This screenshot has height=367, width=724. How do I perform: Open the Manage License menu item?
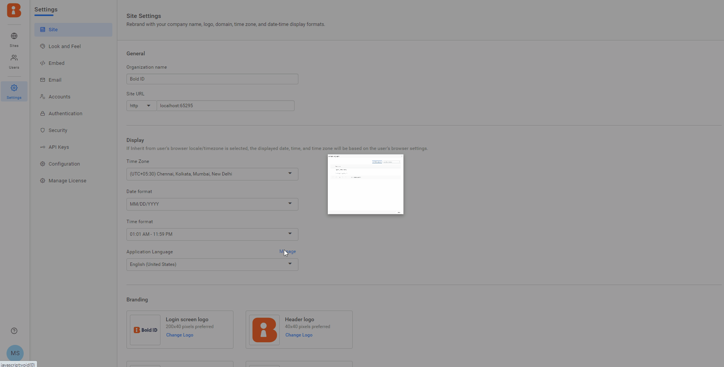pyautogui.click(x=67, y=181)
